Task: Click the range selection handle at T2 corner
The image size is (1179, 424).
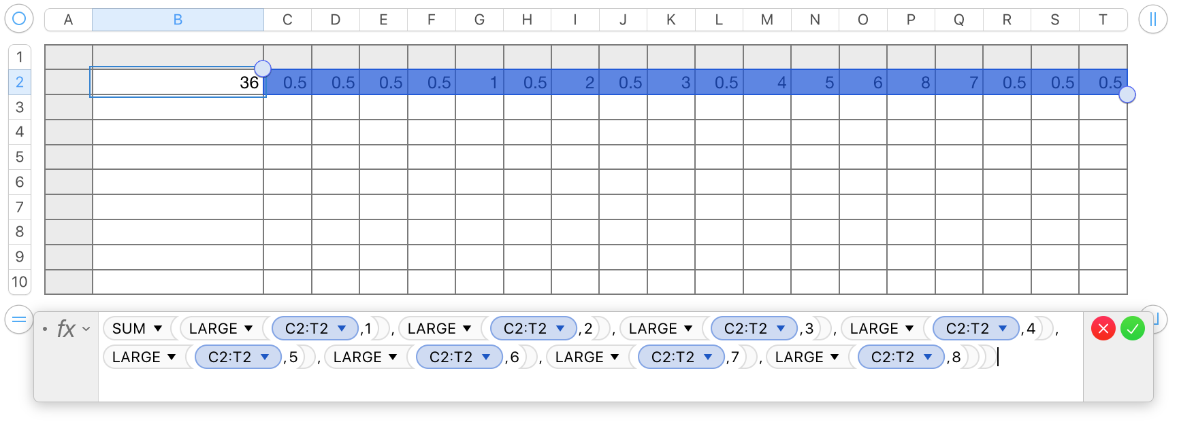Action: point(1127,95)
